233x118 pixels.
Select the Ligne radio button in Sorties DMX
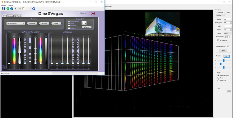click(69, 23)
